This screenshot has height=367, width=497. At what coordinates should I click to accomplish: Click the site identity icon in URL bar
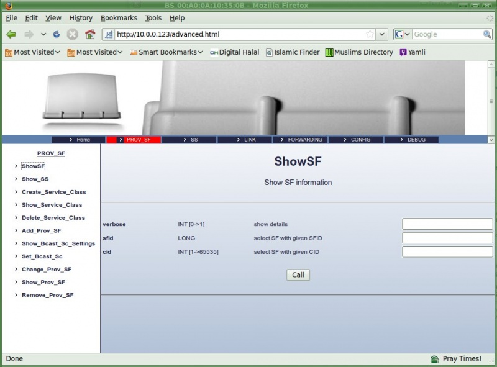click(x=109, y=34)
